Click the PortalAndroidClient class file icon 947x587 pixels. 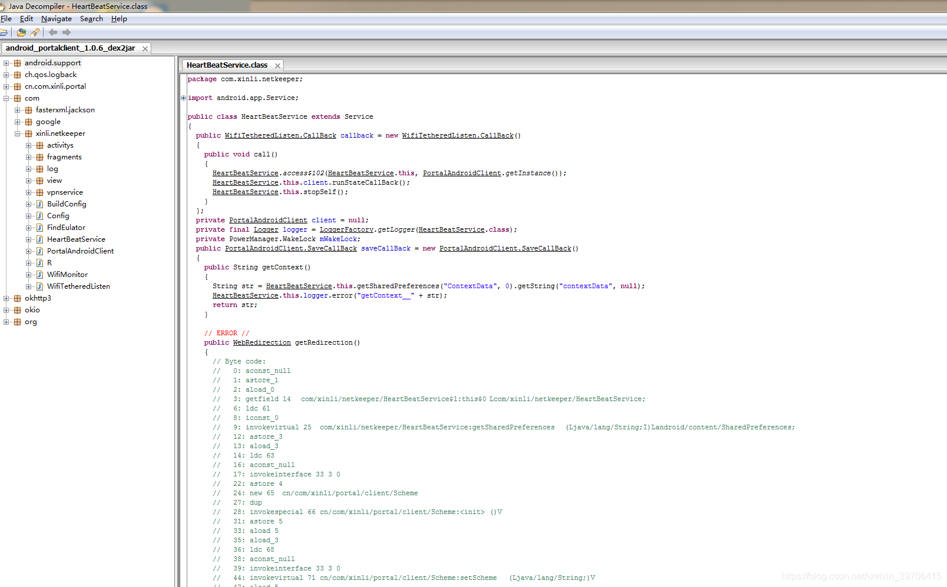pos(40,251)
